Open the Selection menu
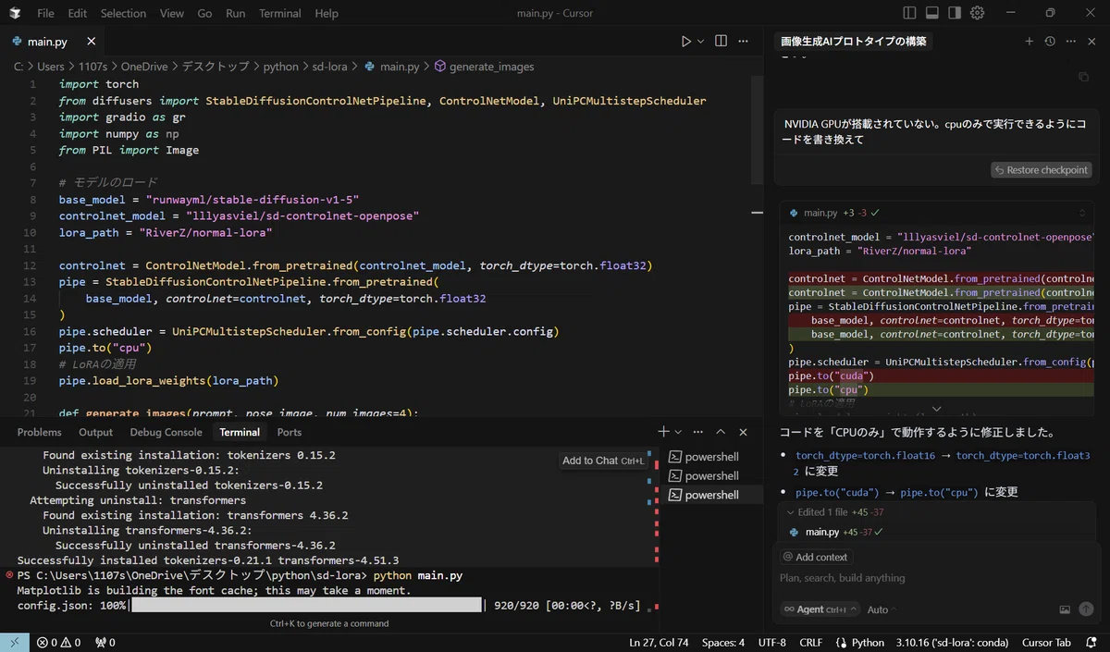 [123, 13]
